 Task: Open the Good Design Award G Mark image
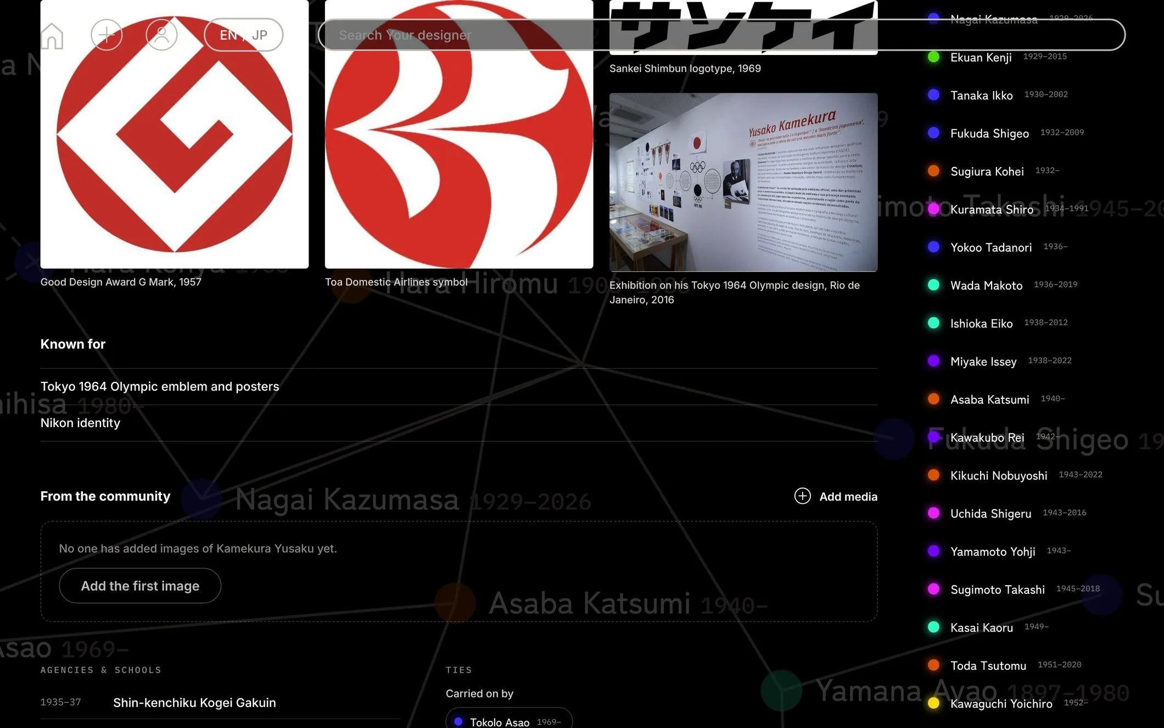(175, 134)
